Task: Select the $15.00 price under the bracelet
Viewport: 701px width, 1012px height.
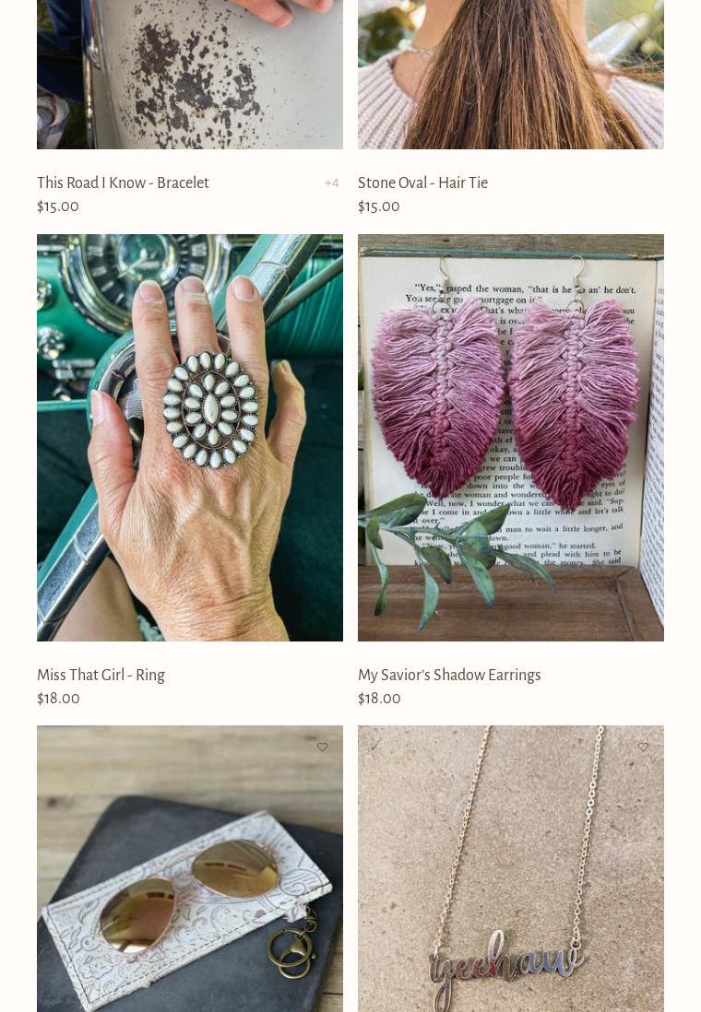Action: (x=58, y=206)
